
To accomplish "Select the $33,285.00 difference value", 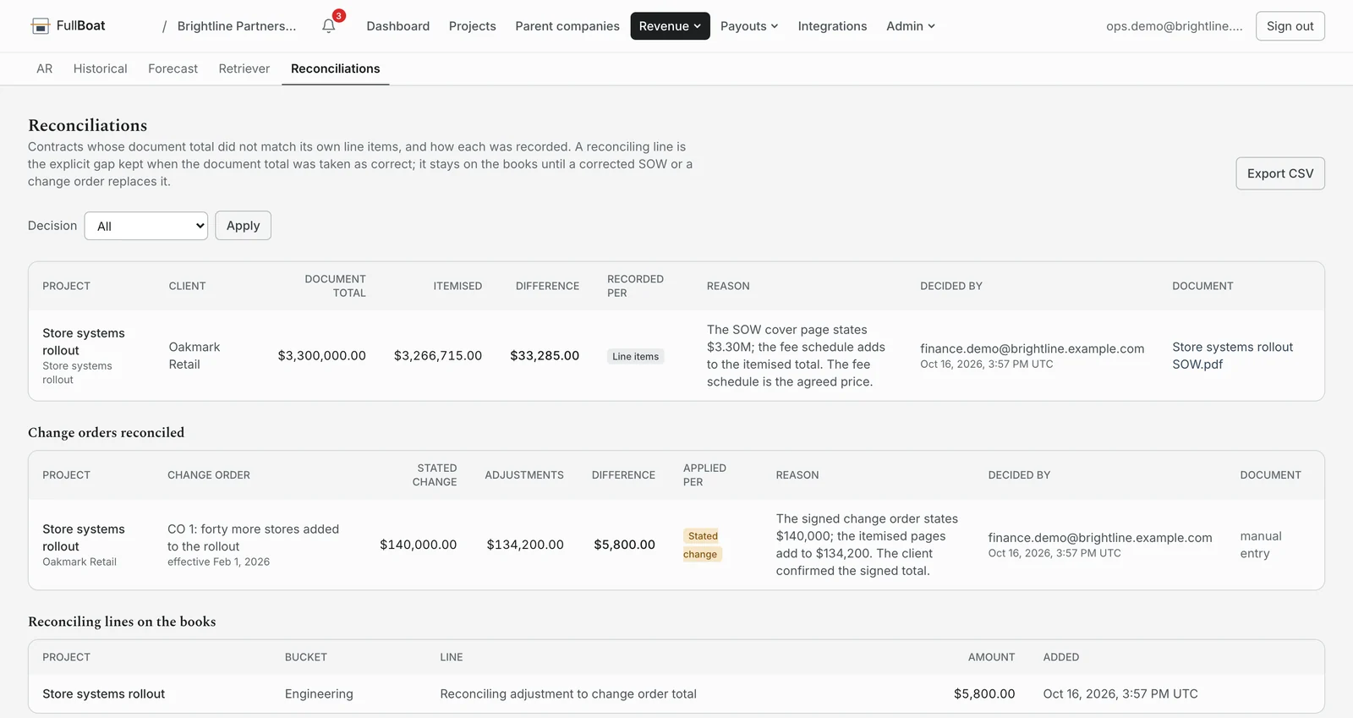I will pyautogui.click(x=545, y=356).
